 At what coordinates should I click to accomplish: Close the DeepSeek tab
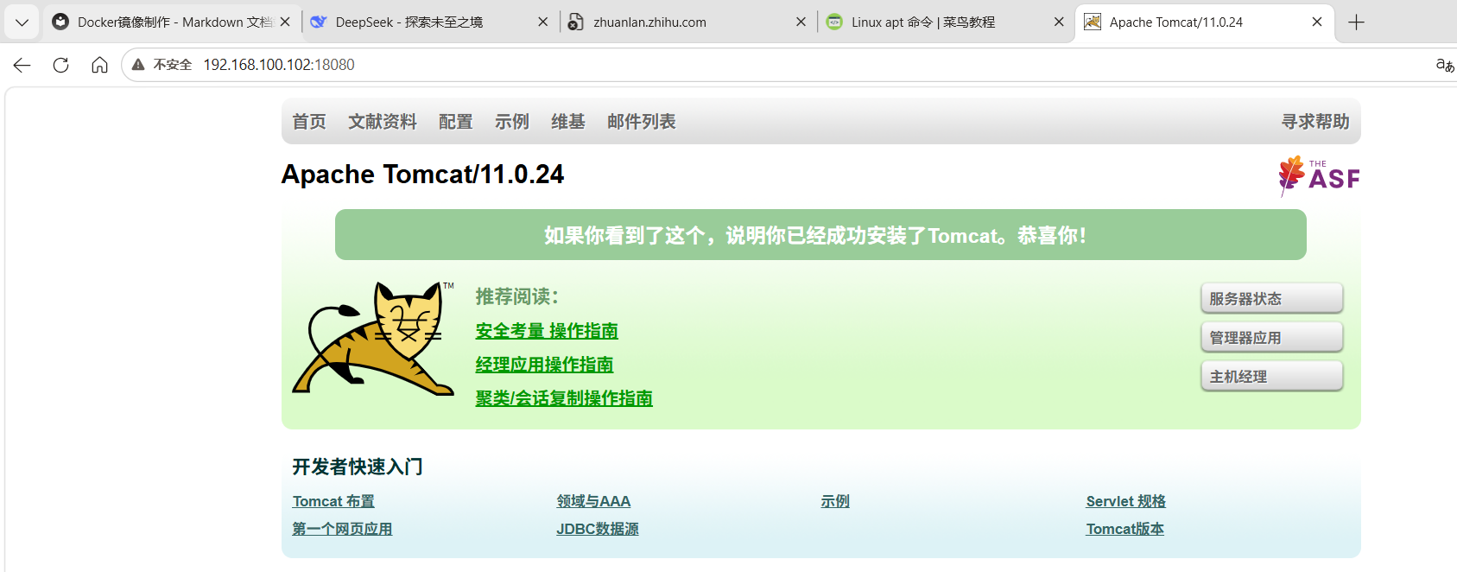click(x=542, y=22)
